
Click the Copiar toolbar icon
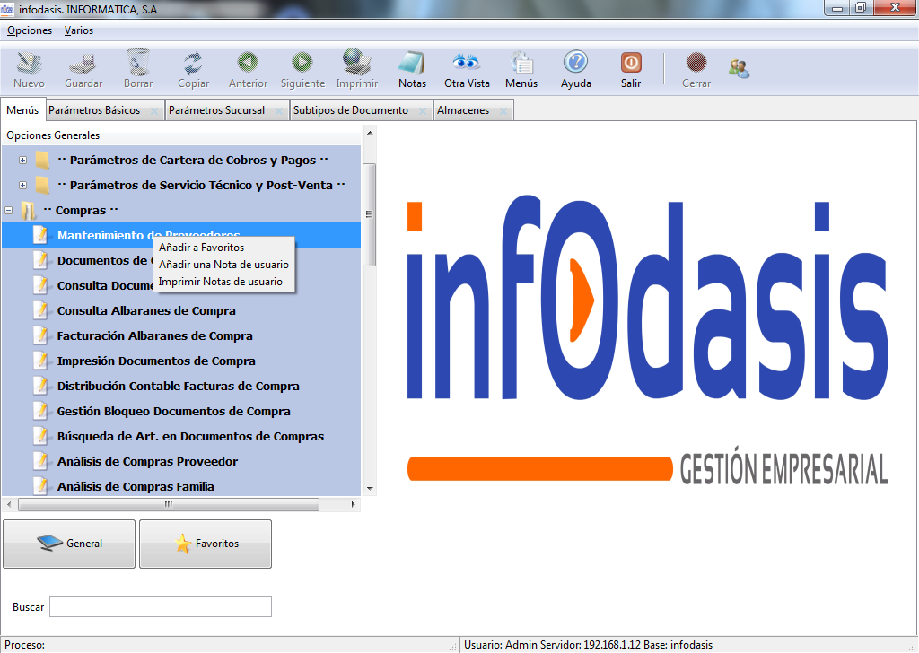pyautogui.click(x=194, y=63)
